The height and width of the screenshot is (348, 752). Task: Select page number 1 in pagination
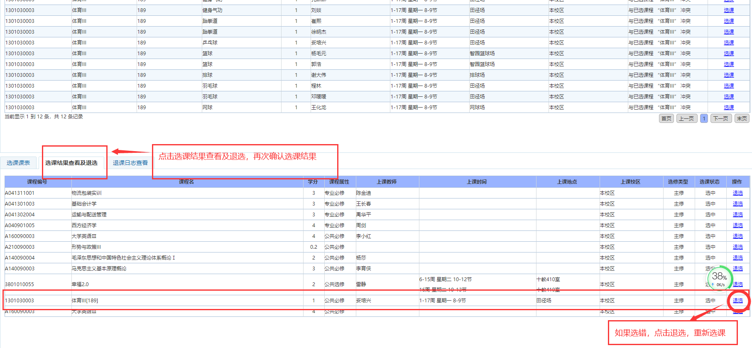pyautogui.click(x=704, y=119)
